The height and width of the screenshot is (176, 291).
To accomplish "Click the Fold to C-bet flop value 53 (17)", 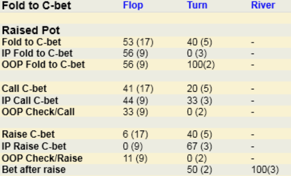I will (138, 42).
